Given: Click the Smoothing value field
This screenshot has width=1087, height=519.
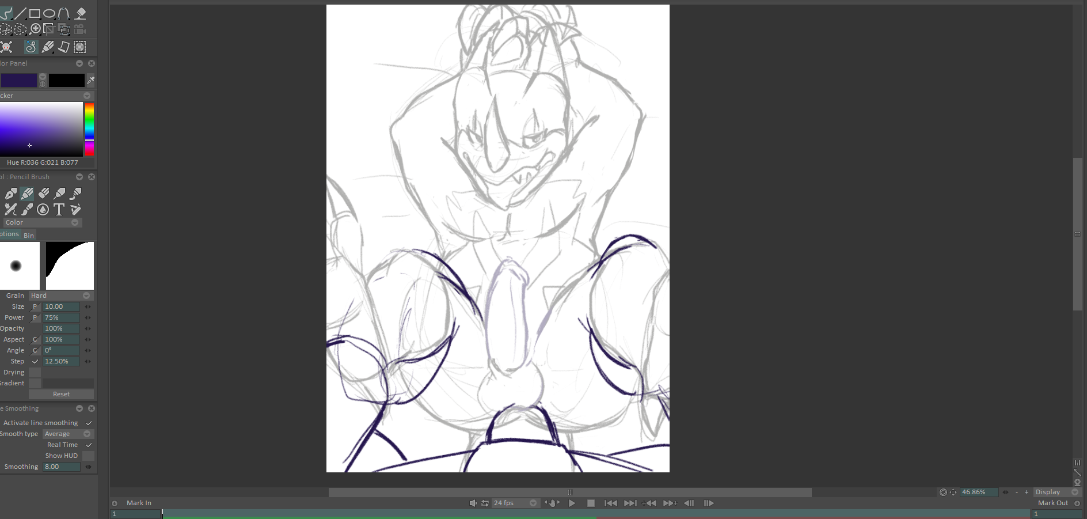Looking at the screenshot, I should point(61,467).
